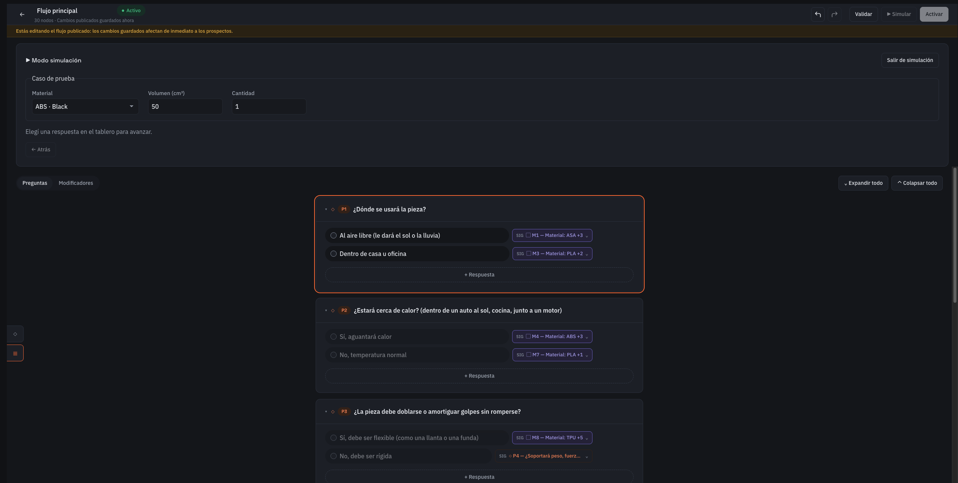The height and width of the screenshot is (483, 958).
Task: Click the P3 question badge
Action: (x=344, y=412)
